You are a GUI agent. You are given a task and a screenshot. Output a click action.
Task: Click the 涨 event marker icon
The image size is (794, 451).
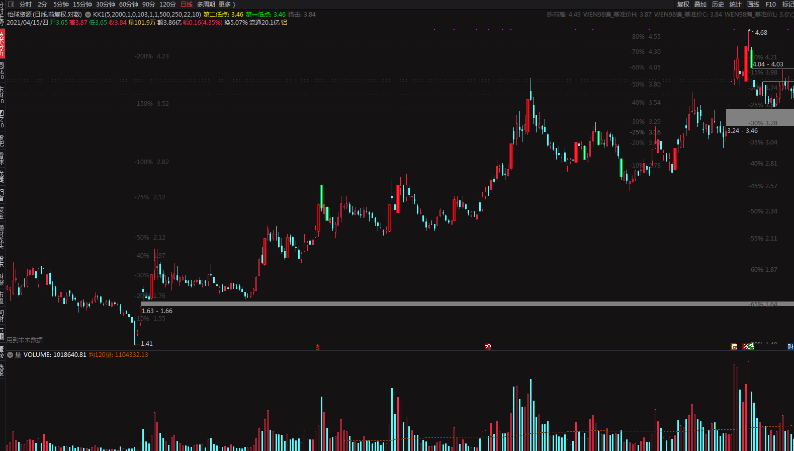click(745, 346)
